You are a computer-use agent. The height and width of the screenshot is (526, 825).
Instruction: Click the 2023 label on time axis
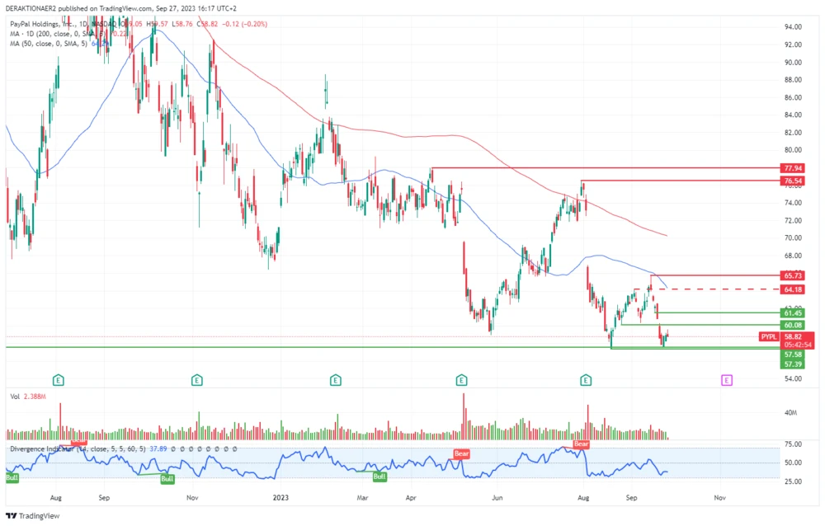click(x=280, y=498)
